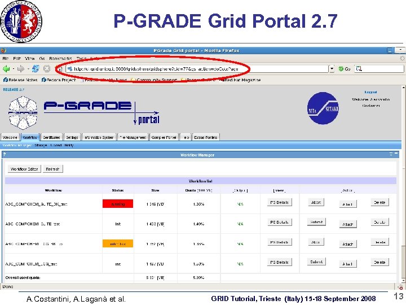Image resolution: width=406 pixels, height=305 pixels.
Task: Open the Community Support bookmark
Action: pyautogui.click(x=155, y=80)
